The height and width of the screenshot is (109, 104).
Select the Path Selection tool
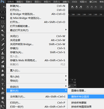3,89
